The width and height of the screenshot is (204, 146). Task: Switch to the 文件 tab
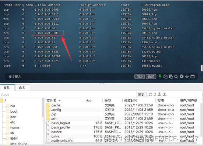[x=7, y=88]
